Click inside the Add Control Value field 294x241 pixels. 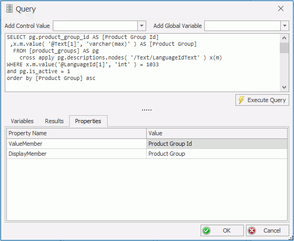coord(95,26)
